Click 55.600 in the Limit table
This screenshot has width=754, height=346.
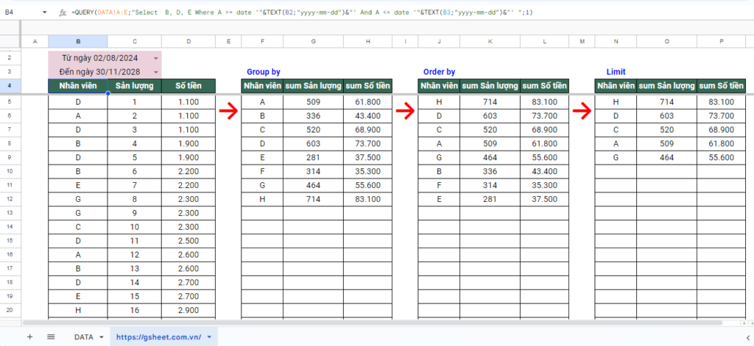722,157
